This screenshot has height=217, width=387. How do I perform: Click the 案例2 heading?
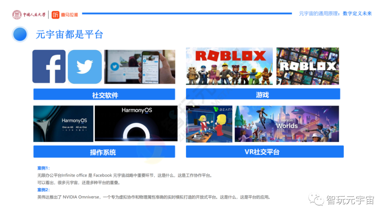(43, 190)
